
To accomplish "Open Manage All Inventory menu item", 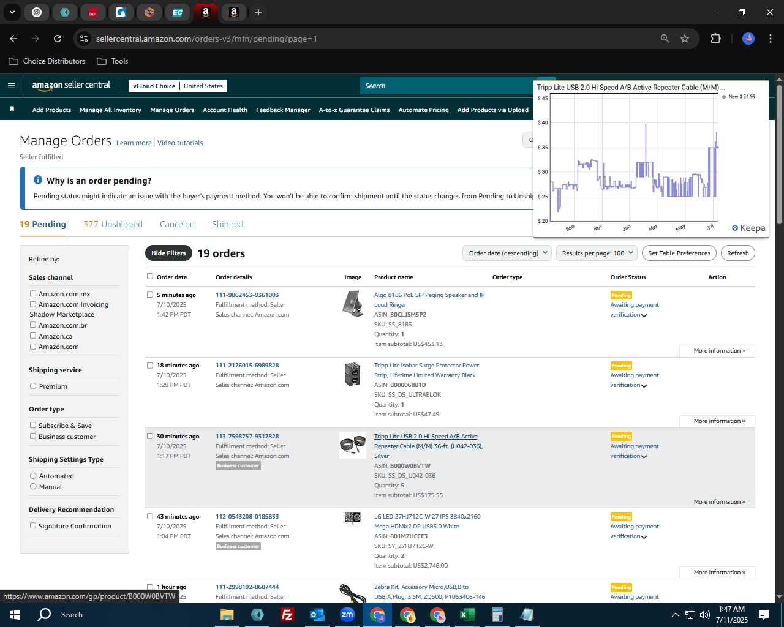I will [x=110, y=110].
